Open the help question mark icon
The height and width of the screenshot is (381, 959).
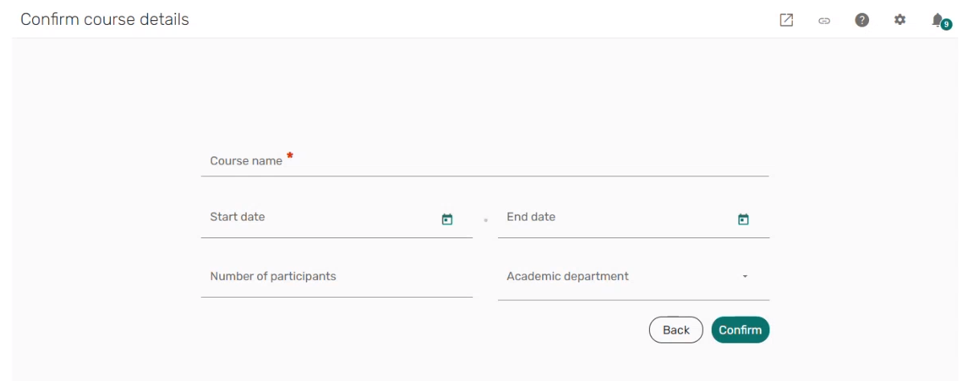[862, 20]
